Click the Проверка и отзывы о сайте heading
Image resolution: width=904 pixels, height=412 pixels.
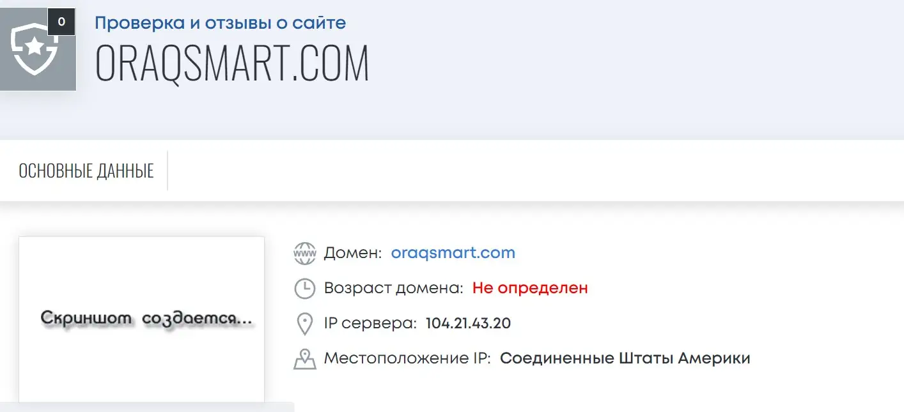pos(221,23)
